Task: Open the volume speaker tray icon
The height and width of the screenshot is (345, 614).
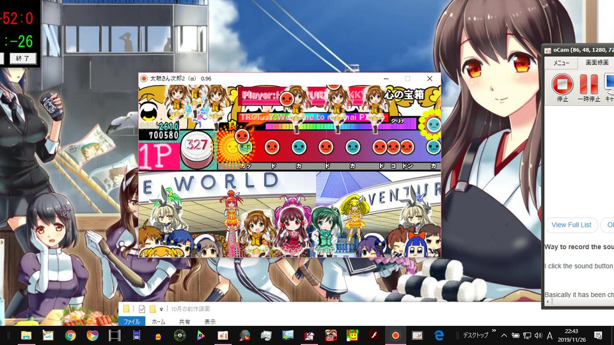Action: (539, 335)
